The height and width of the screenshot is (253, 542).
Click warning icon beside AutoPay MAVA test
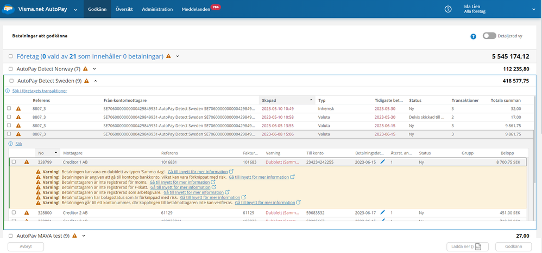click(74, 236)
